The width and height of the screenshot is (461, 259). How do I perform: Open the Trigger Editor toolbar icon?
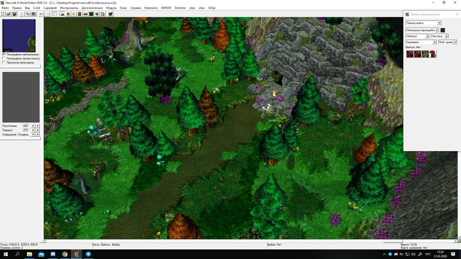[x=68, y=14]
